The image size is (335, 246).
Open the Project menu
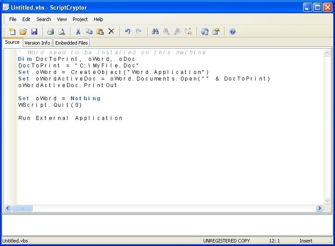click(x=80, y=19)
